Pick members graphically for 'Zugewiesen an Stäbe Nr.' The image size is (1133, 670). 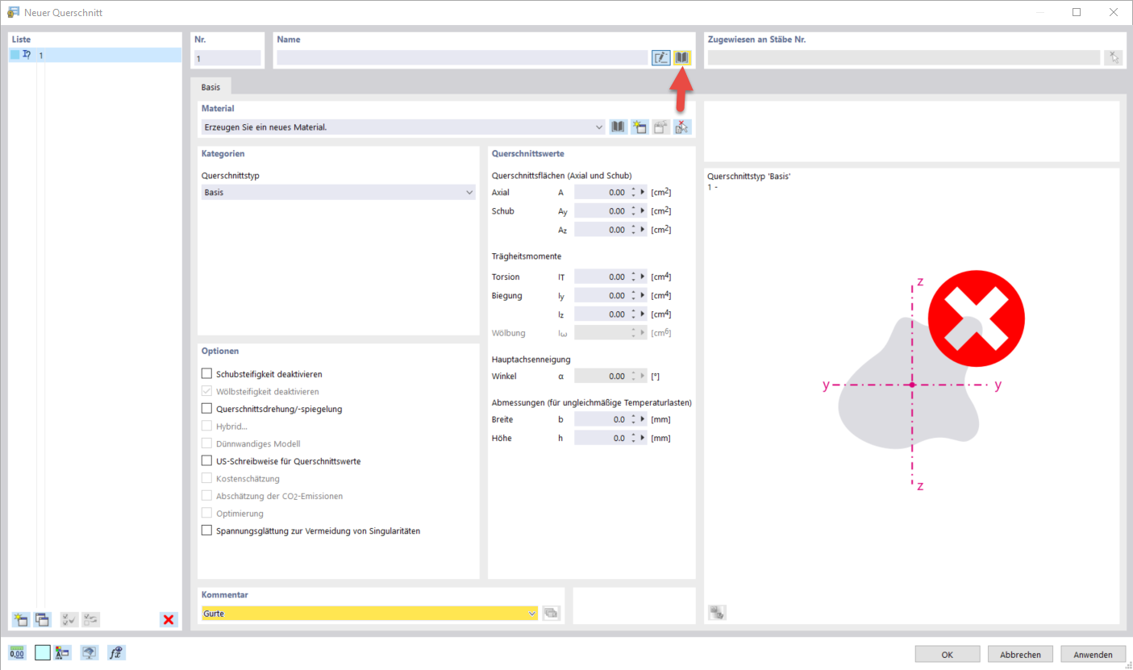1113,57
